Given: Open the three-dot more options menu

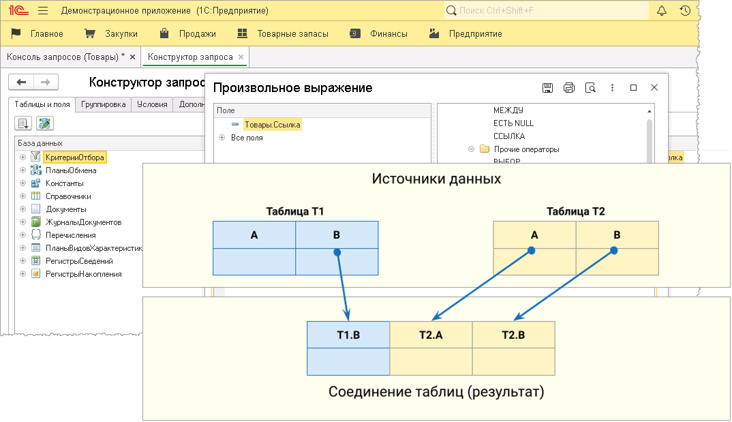Looking at the screenshot, I should pyautogui.click(x=613, y=88).
